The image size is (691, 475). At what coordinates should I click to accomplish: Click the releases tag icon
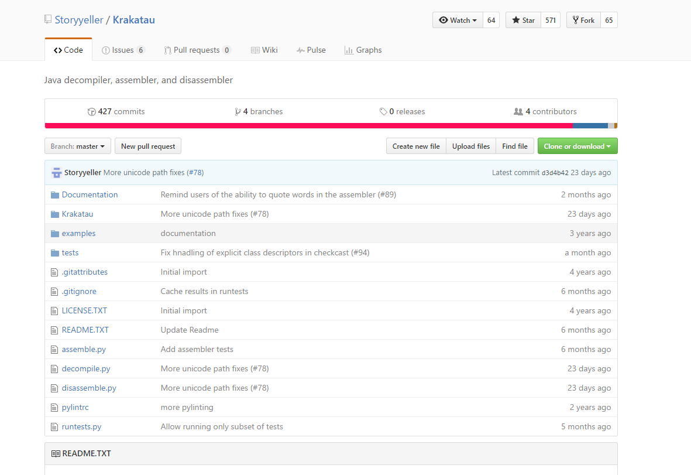383,112
